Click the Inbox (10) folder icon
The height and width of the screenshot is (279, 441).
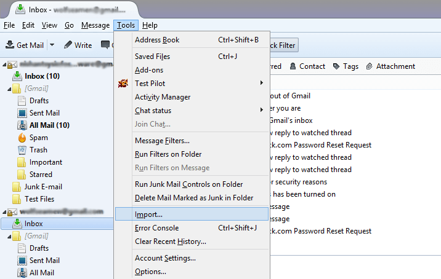coord(17,76)
